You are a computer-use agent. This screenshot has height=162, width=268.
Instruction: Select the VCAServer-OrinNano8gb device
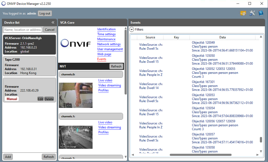click(29, 45)
